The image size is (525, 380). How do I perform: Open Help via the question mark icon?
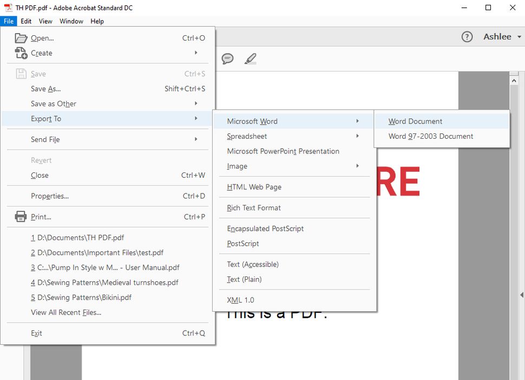pyautogui.click(x=467, y=37)
